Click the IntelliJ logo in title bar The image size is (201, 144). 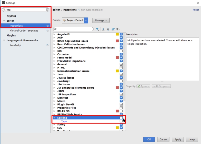[x=4, y=3]
